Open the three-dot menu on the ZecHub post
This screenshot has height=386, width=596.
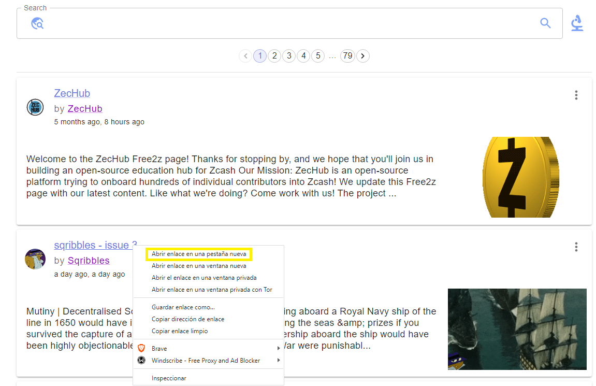click(x=576, y=95)
